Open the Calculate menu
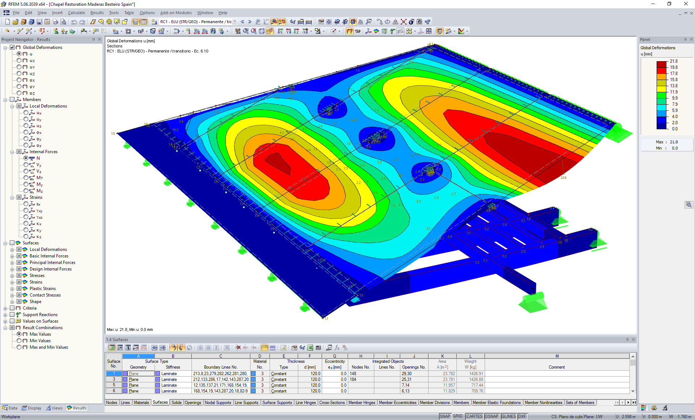Image resolution: width=695 pixels, height=420 pixels. click(76, 13)
